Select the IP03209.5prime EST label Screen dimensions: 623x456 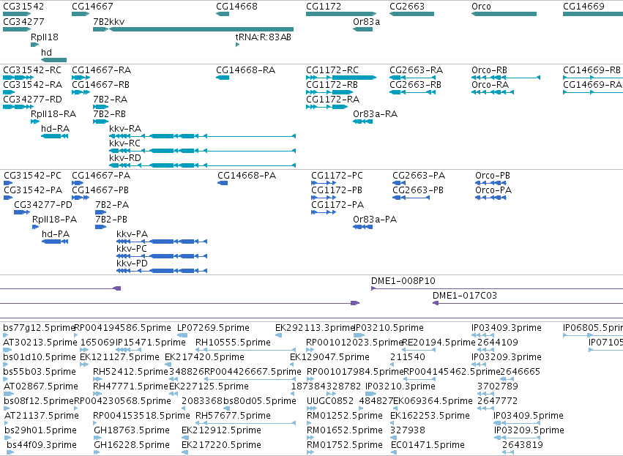coord(529,430)
